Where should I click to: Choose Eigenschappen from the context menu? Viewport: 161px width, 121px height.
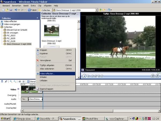(x=47, y=88)
